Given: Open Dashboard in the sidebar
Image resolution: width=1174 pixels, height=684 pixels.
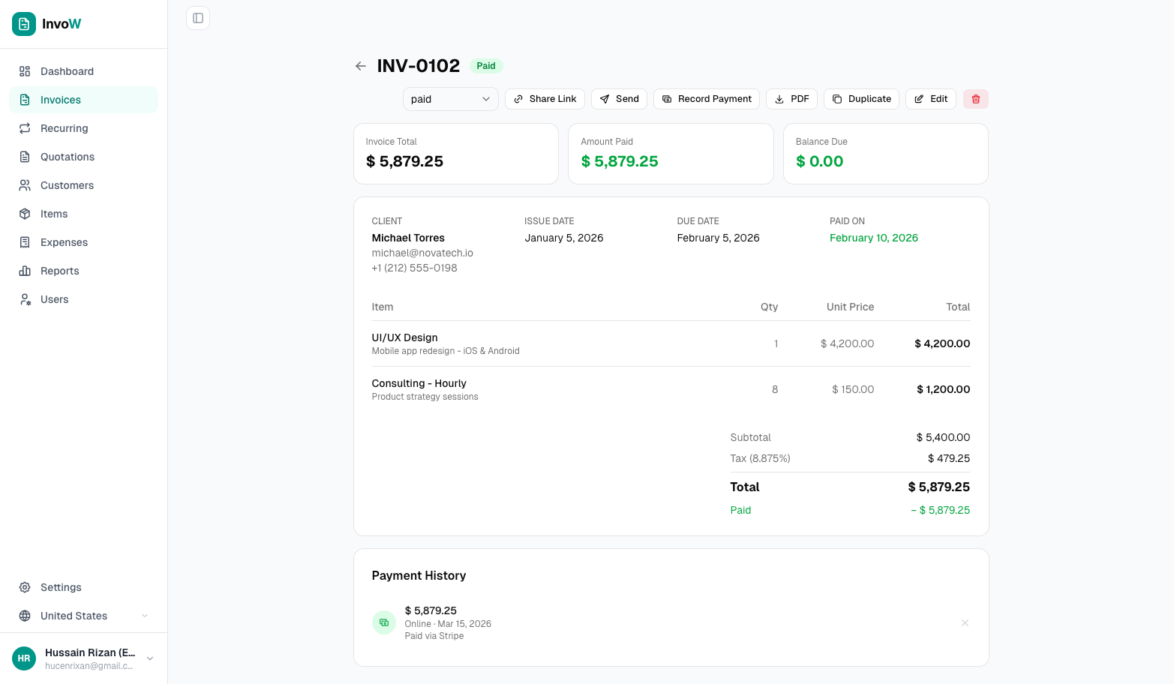Looking at the screenshot, I should (83, 71).
